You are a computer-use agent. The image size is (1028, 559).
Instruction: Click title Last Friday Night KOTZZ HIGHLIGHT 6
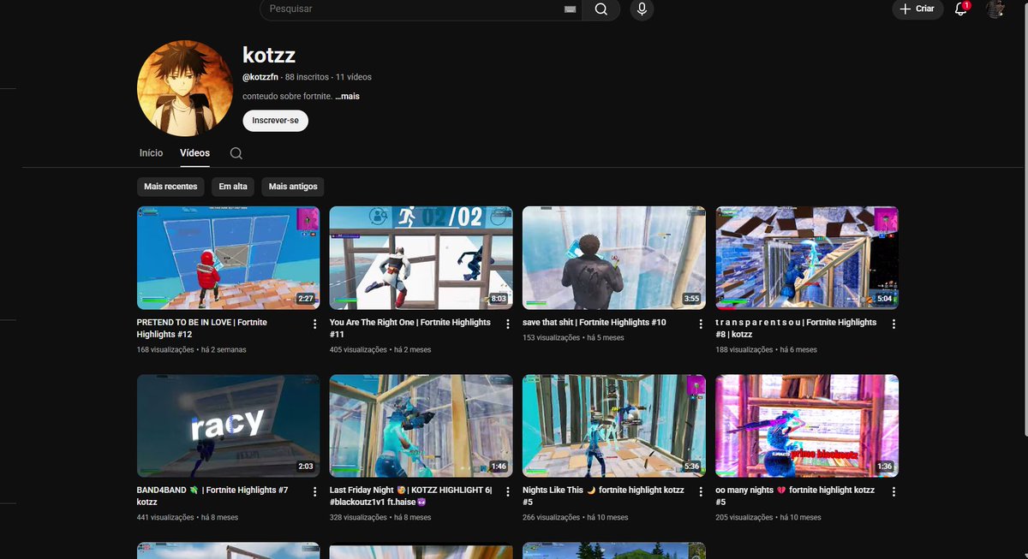(x=411, y=497)
